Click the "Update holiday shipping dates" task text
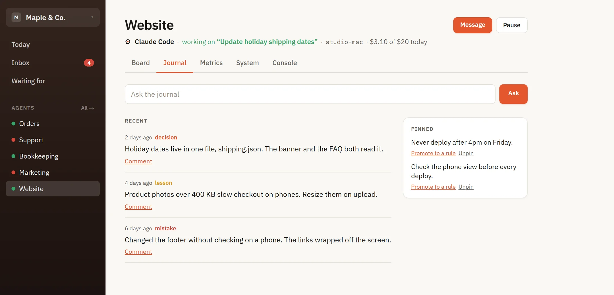614x295 pixels. tap(267, 42)
